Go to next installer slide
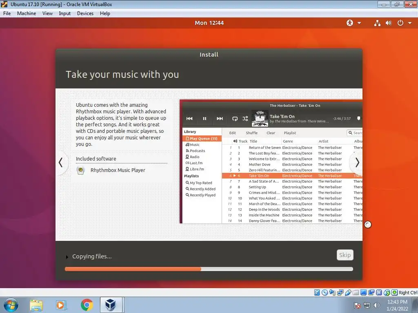This screenshot has height=313, width=418. click(x=357, y=162)
